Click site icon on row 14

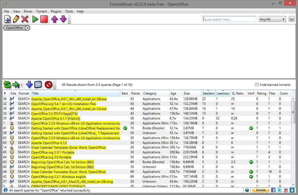tap(12, 147)
